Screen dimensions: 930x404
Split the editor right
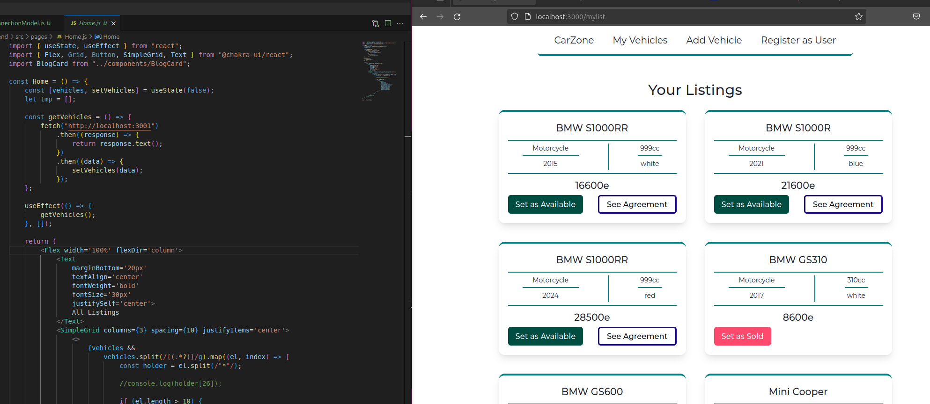[x=388, y=23]
